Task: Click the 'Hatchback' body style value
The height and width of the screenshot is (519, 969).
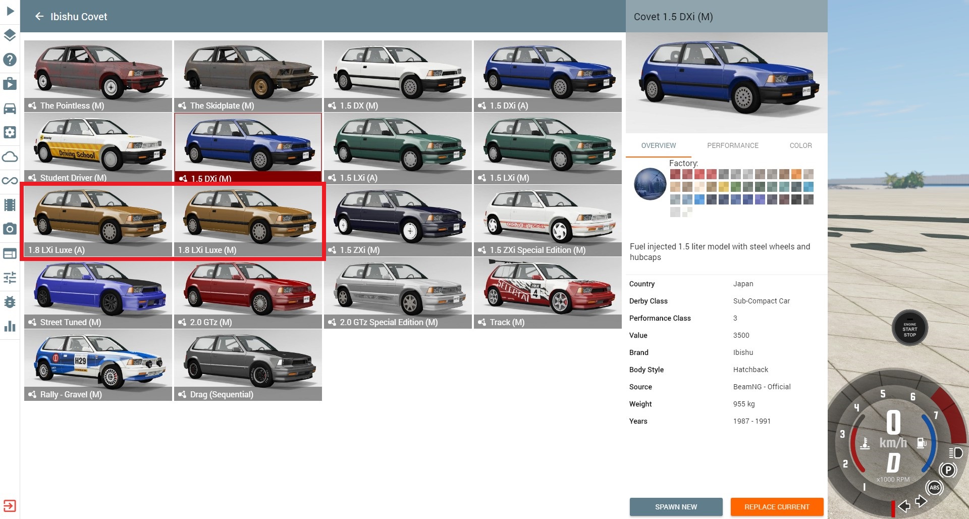Action: [750, 370]
